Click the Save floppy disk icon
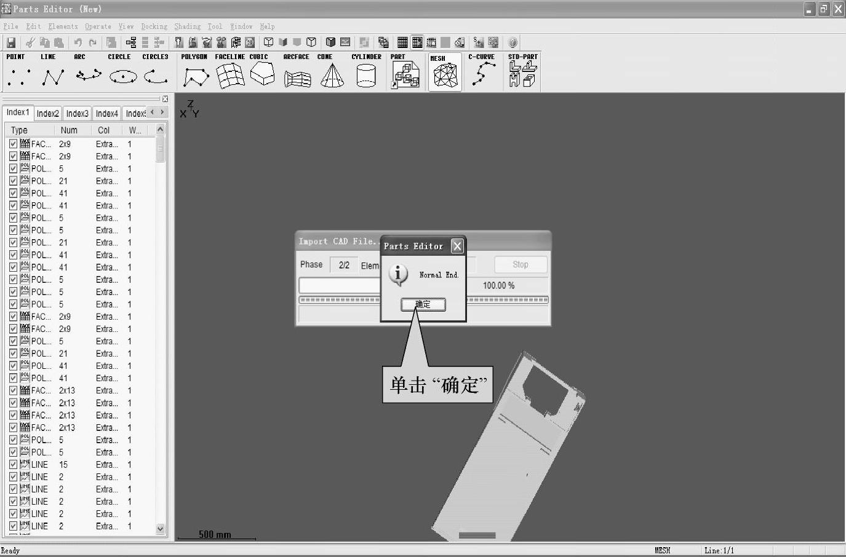Screen dimensions: 846x557 (x=11, y=42)
